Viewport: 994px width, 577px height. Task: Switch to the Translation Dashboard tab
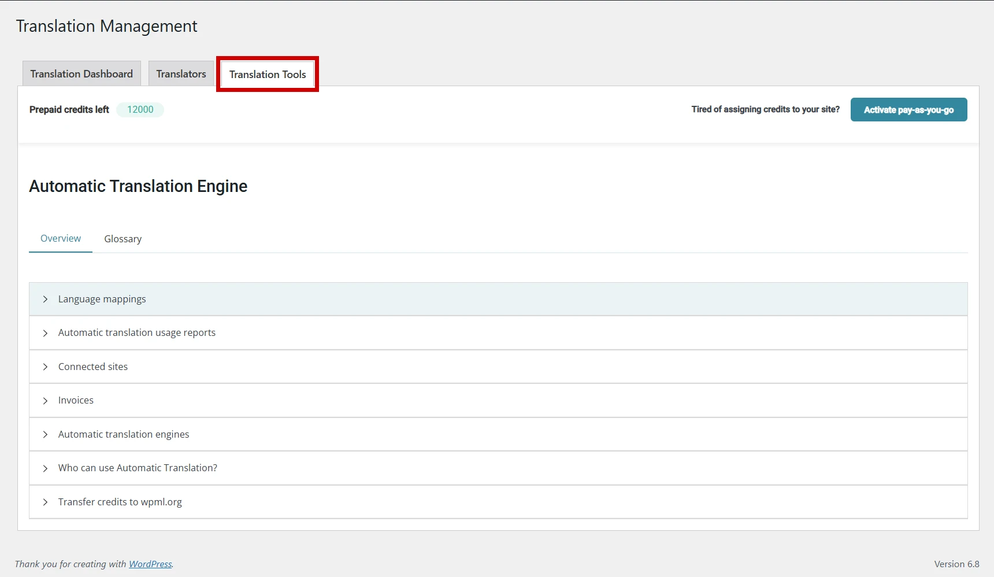coord(81,73)
